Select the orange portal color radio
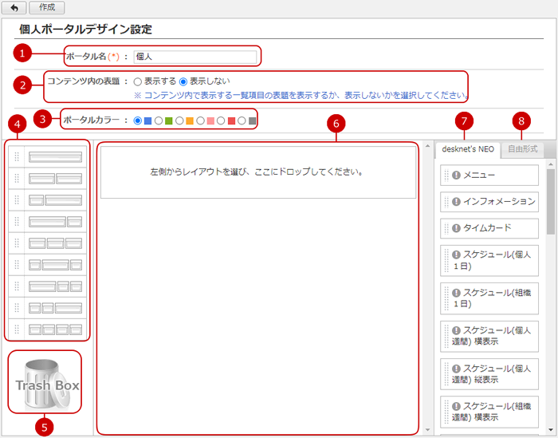Viewport: 558px width, 438px height. coord(179,120)
